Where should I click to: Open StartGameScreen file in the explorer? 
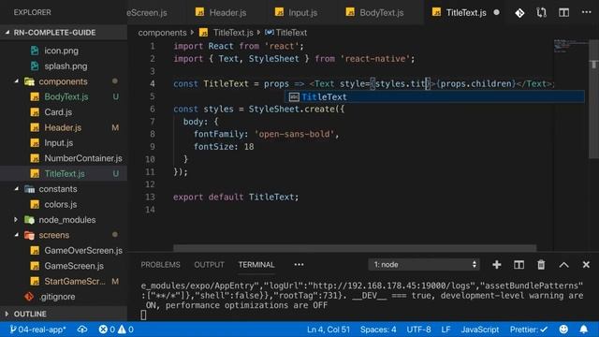pos(74,281)
